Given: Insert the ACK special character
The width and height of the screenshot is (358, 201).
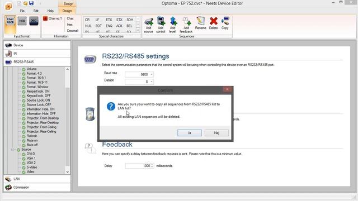Looking at the screenshot, I should tap(119, 26).
